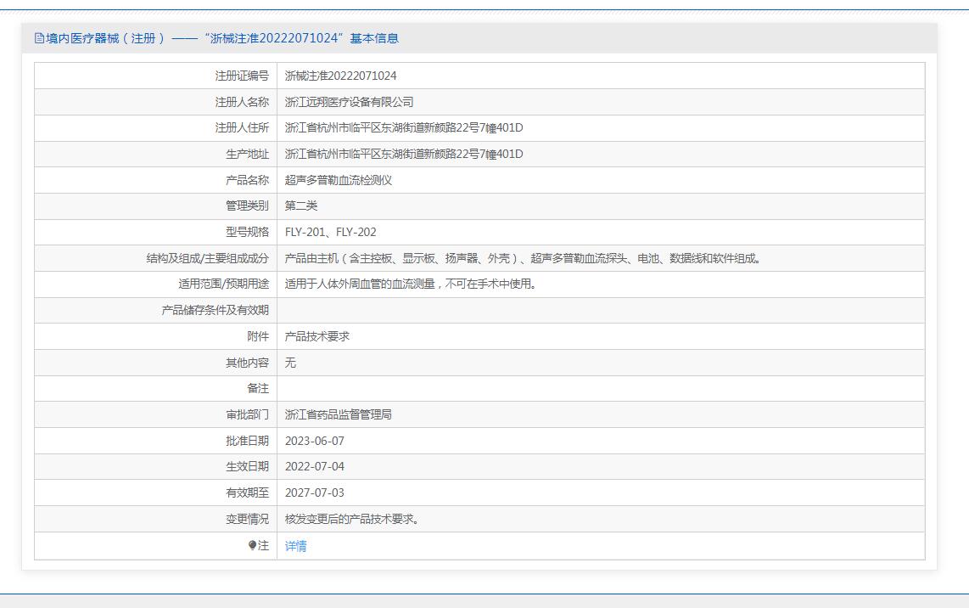
Task: Click the 批准日期 row label
Action: coord(247,441)
